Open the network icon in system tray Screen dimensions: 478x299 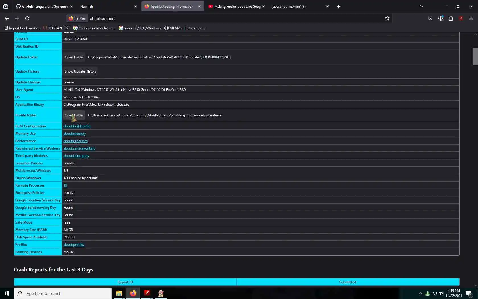point(434,293)
